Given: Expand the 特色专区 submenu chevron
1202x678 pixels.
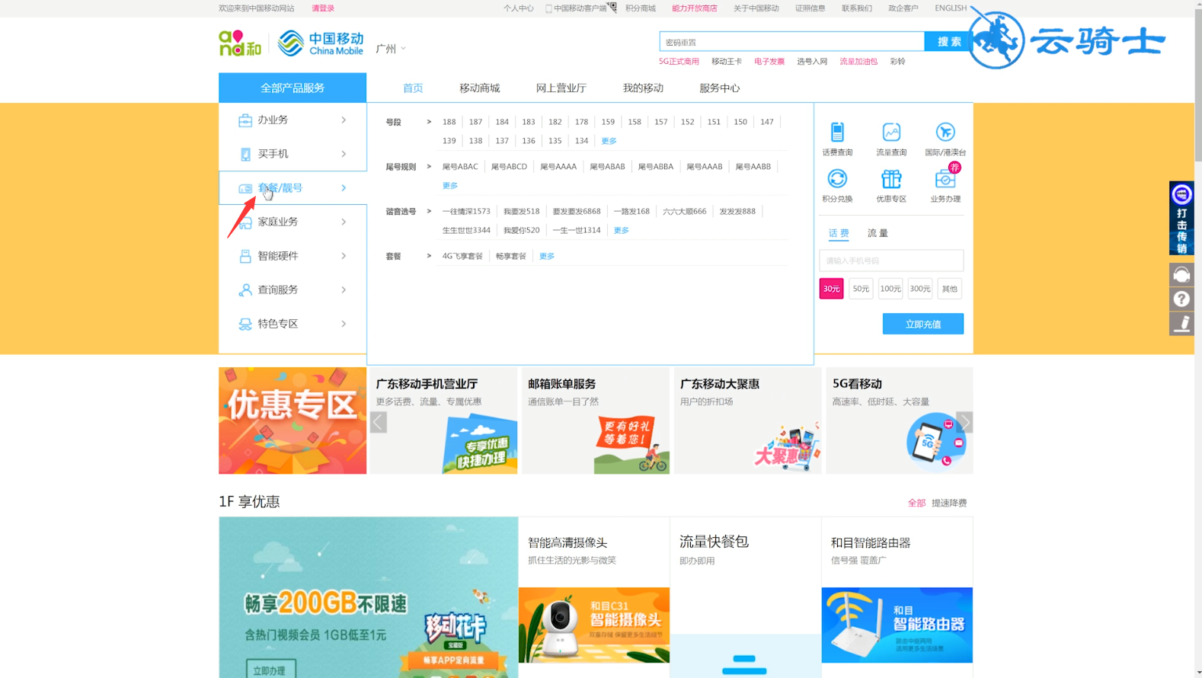Looking at the screenshot, I should coord(344,324).
